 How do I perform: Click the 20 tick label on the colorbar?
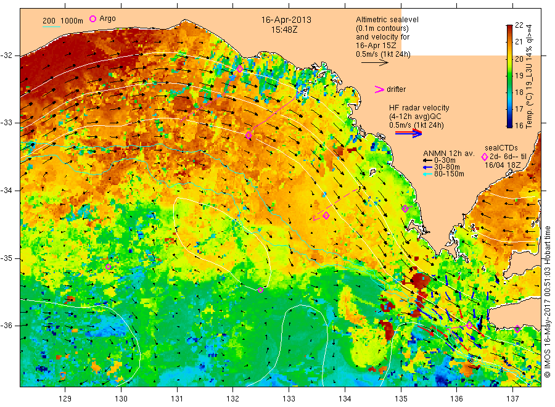point(519,59)
